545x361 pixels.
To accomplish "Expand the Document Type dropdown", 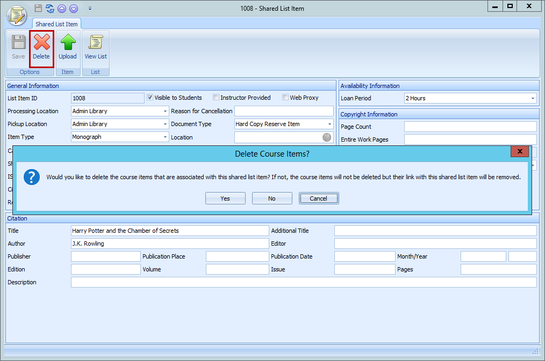I will point(329,124).
